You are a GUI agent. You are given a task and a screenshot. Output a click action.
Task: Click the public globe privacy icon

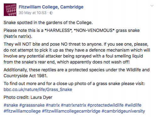pos(51,13)
